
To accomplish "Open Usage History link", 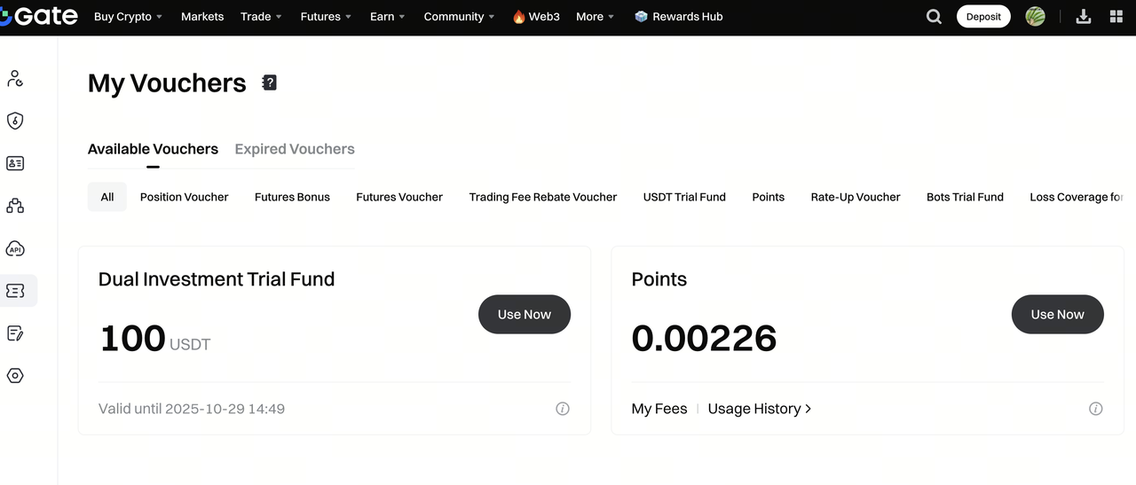I will click(x=759, y=409).
